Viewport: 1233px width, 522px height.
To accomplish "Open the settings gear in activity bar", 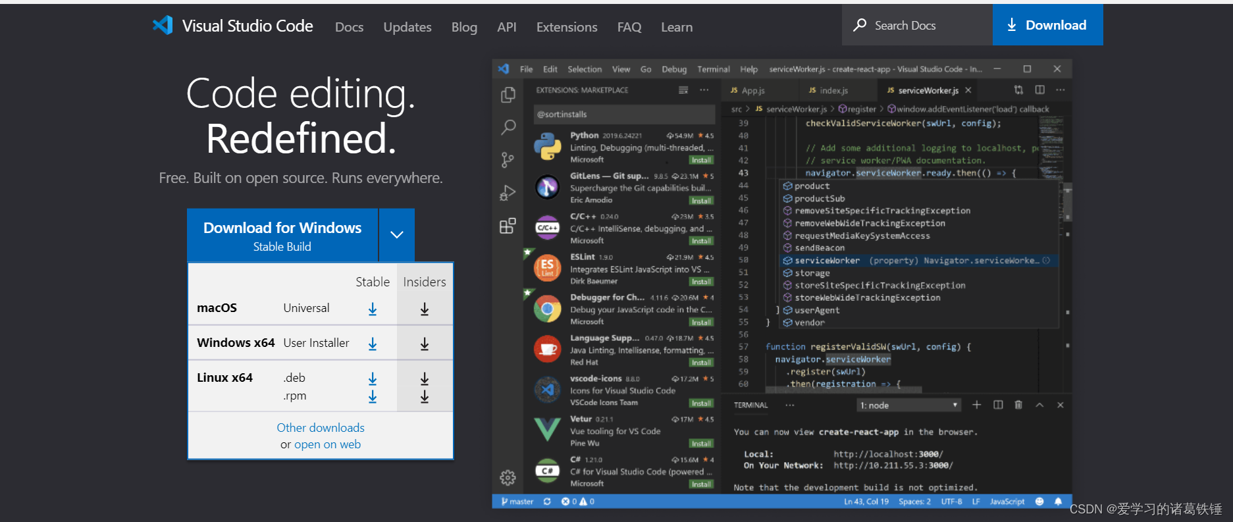I will [508, 477].
